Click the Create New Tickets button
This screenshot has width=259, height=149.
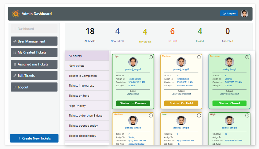34,138
